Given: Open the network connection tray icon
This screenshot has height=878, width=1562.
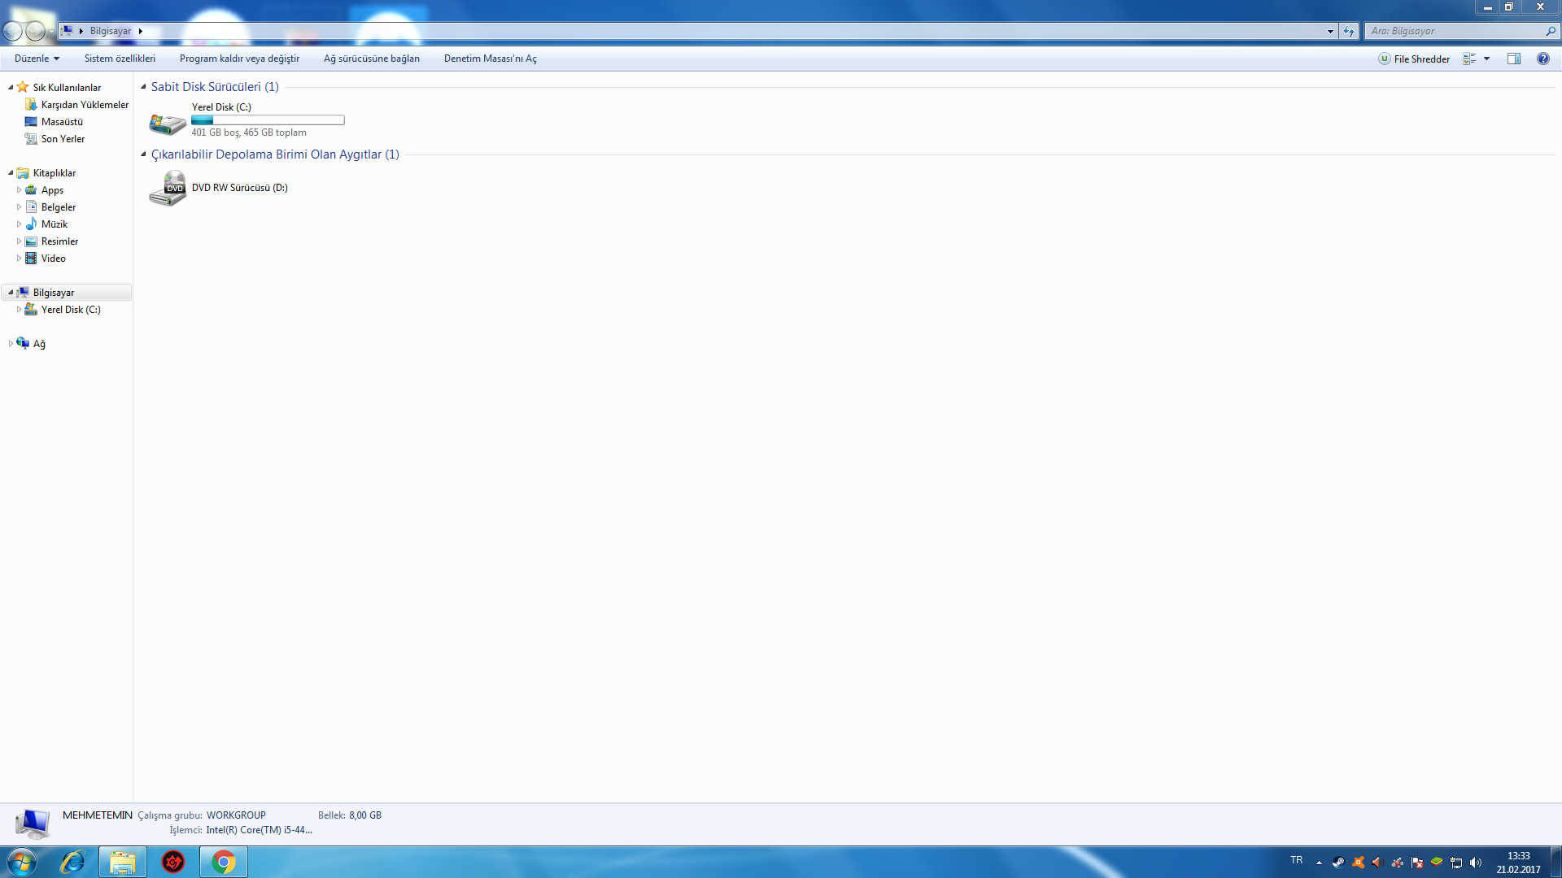Looking at the screenshot, I should click(1456, 863).
